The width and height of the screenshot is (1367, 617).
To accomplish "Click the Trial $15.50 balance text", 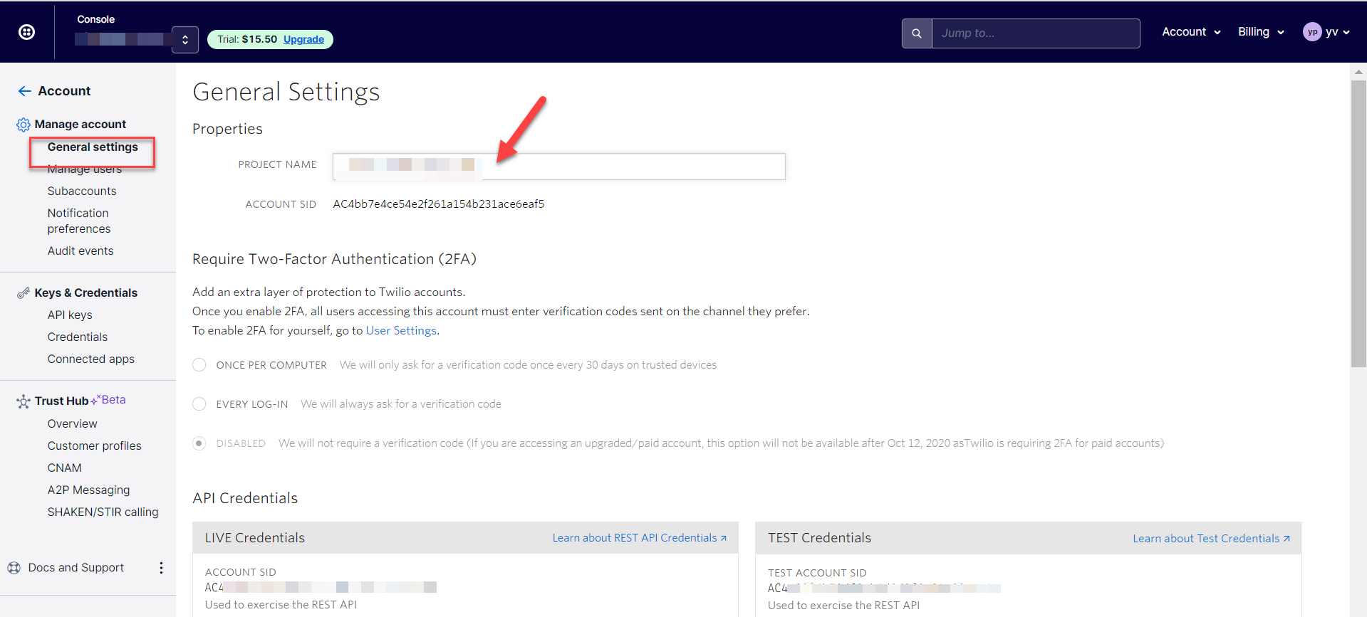I will [x=247, y=39].
